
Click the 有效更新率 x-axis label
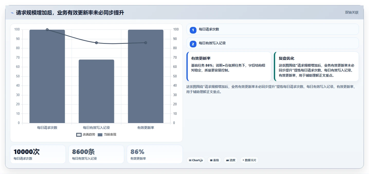(146, 128)
